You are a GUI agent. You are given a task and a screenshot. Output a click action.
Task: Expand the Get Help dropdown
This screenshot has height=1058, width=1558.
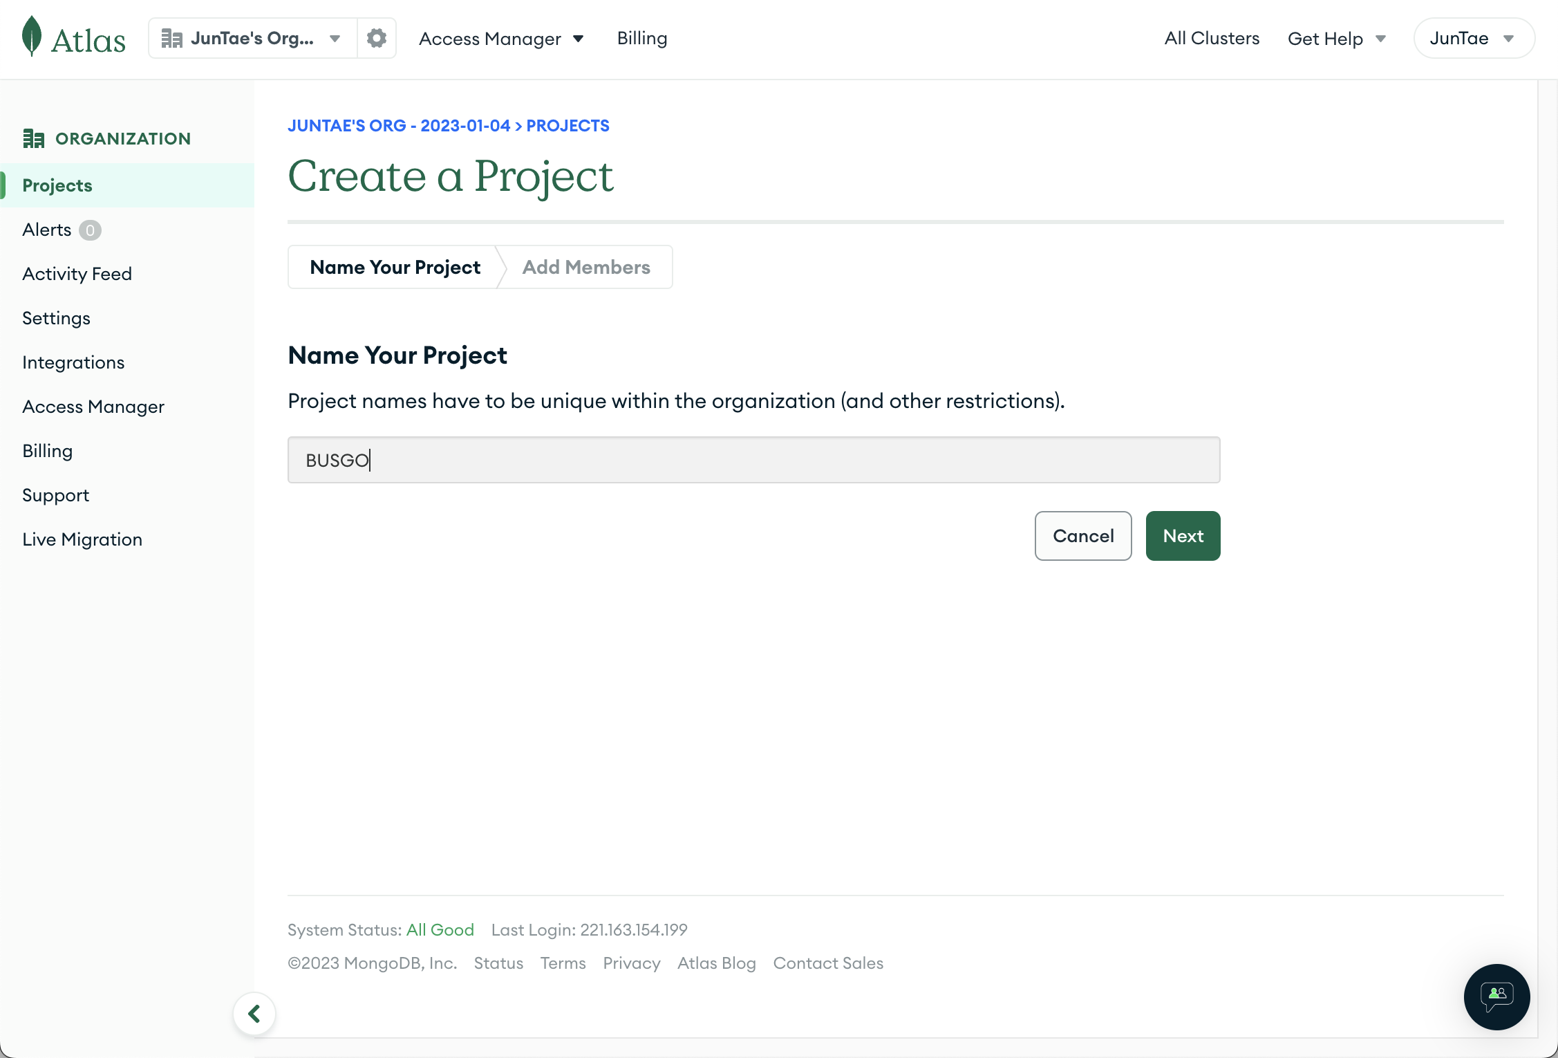(1336, 39)
